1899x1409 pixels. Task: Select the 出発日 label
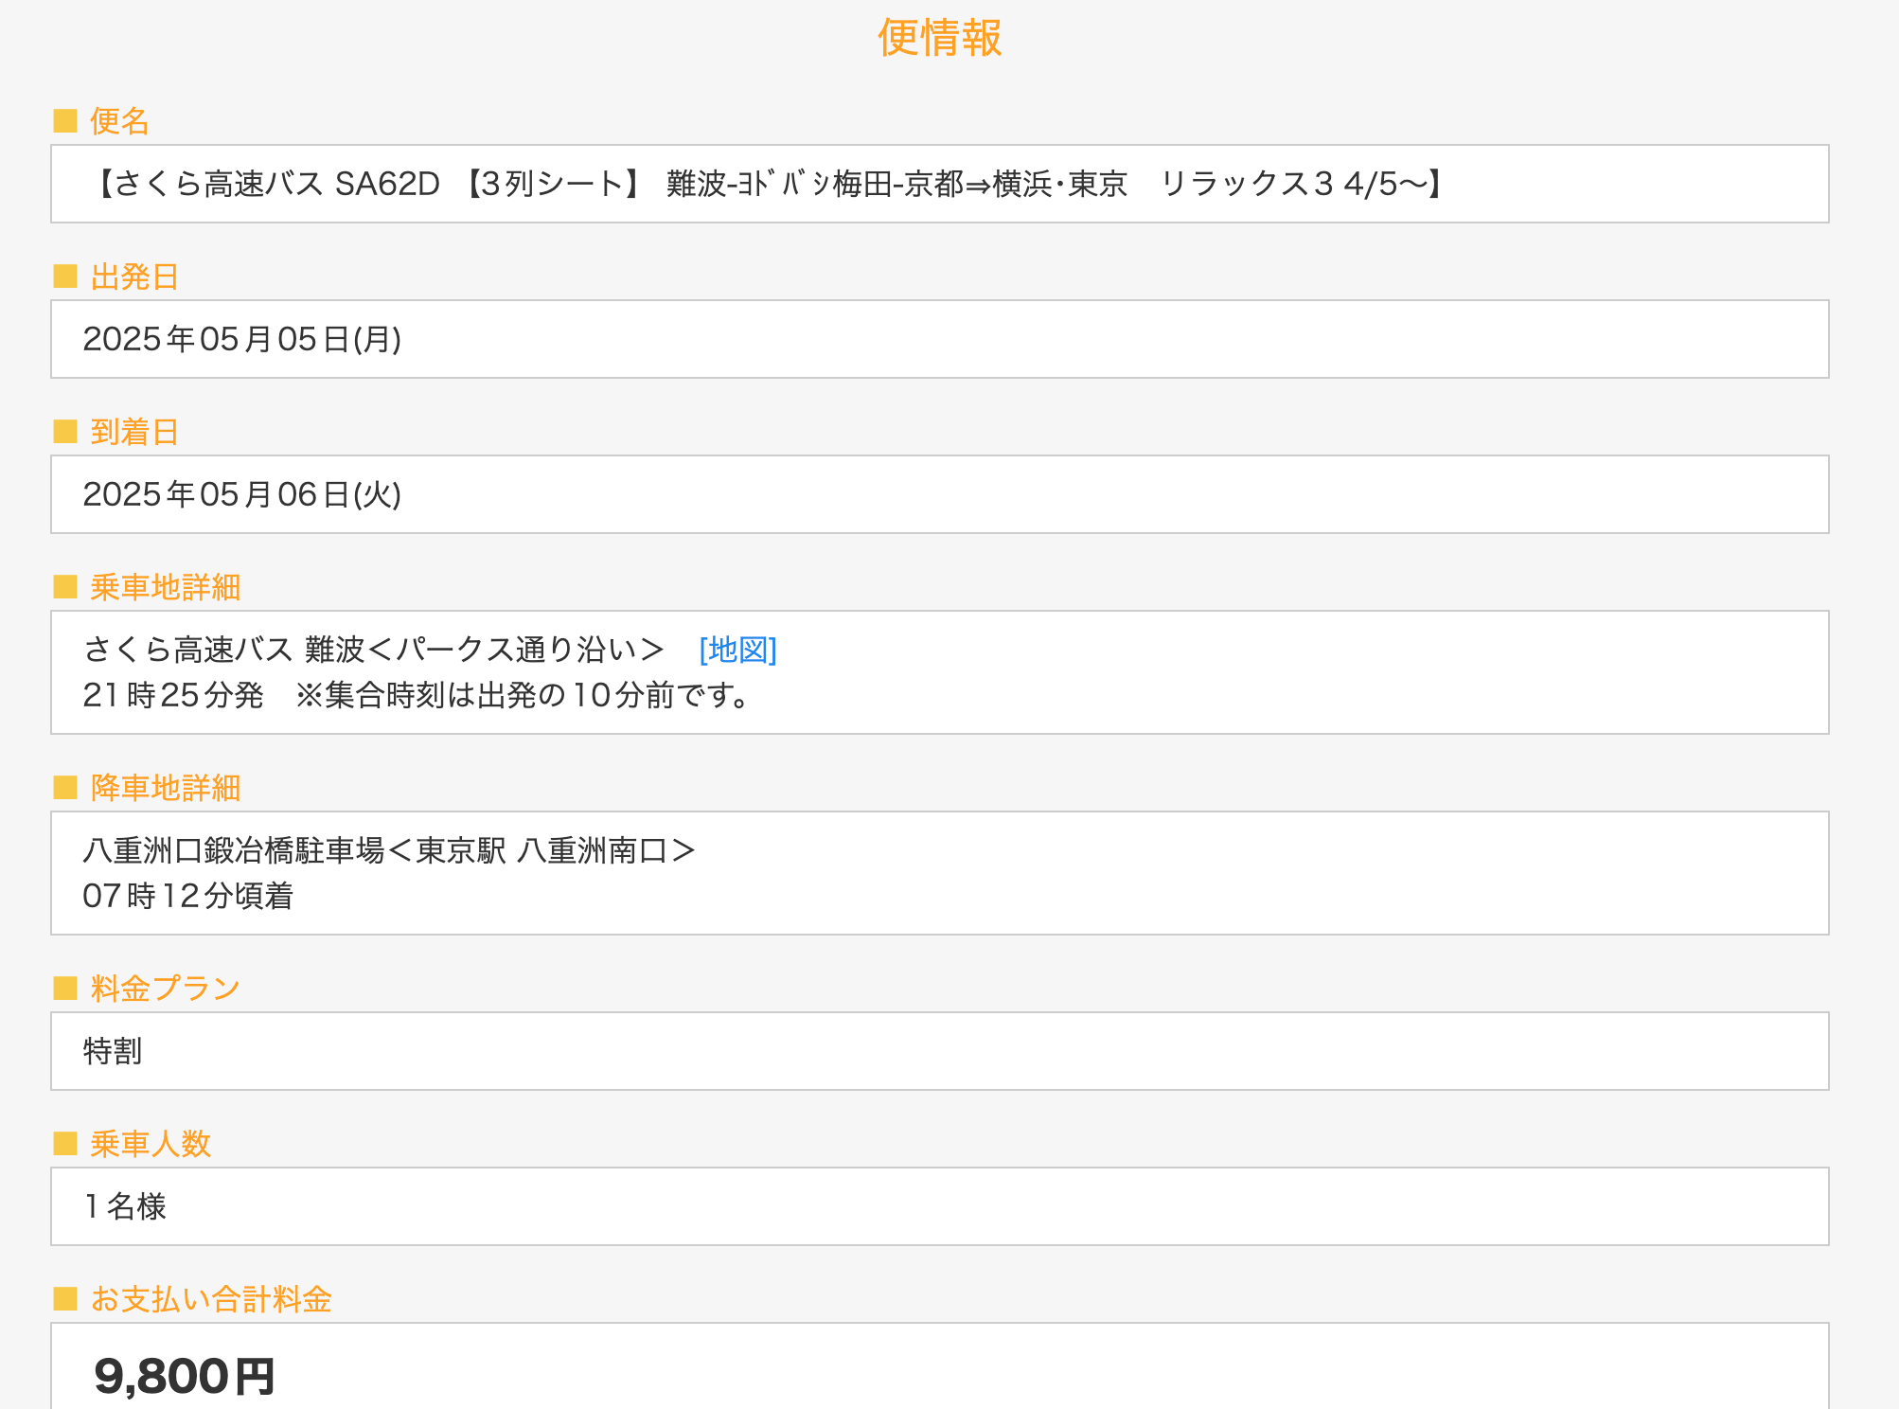pyautogui.click(x=134, y=276)
